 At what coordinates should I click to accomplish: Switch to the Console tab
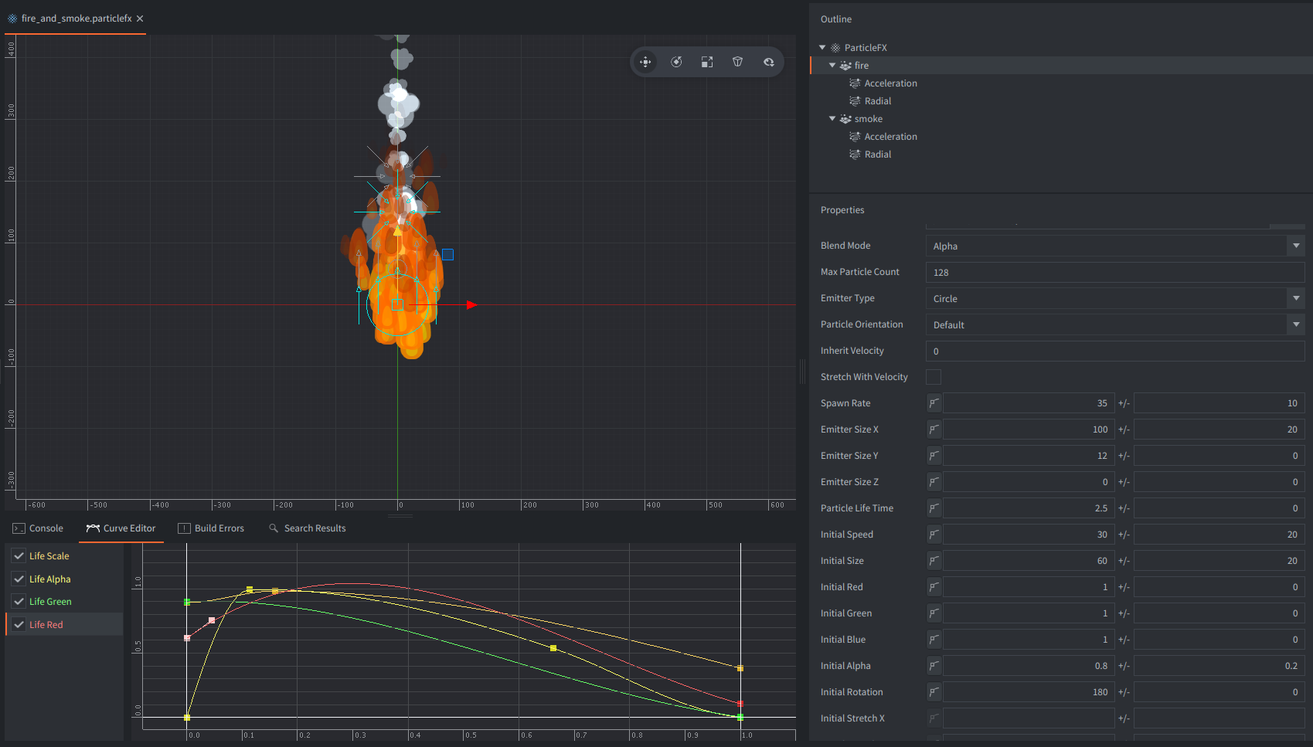coord(38,528)
